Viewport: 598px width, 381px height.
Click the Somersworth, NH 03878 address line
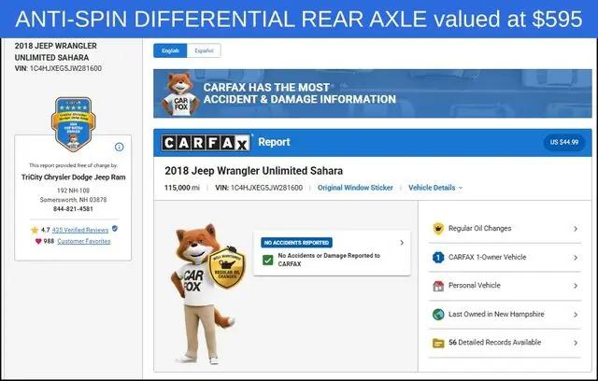click(x=73, y=200)
